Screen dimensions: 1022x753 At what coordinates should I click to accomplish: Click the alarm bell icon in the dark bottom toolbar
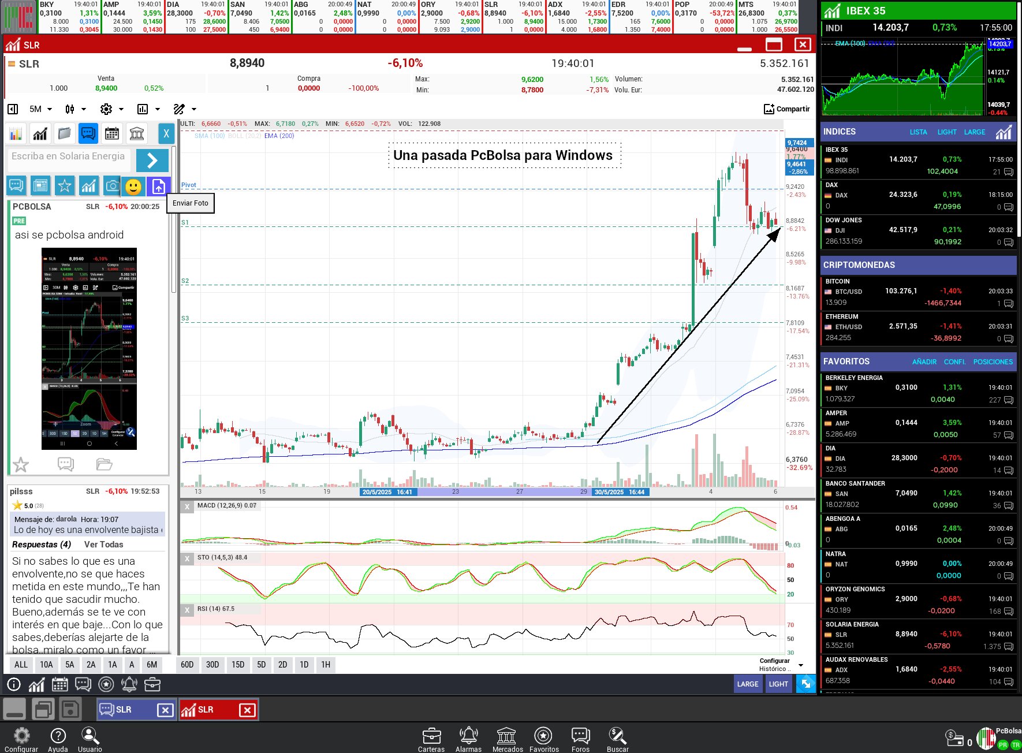coord(129,685)
